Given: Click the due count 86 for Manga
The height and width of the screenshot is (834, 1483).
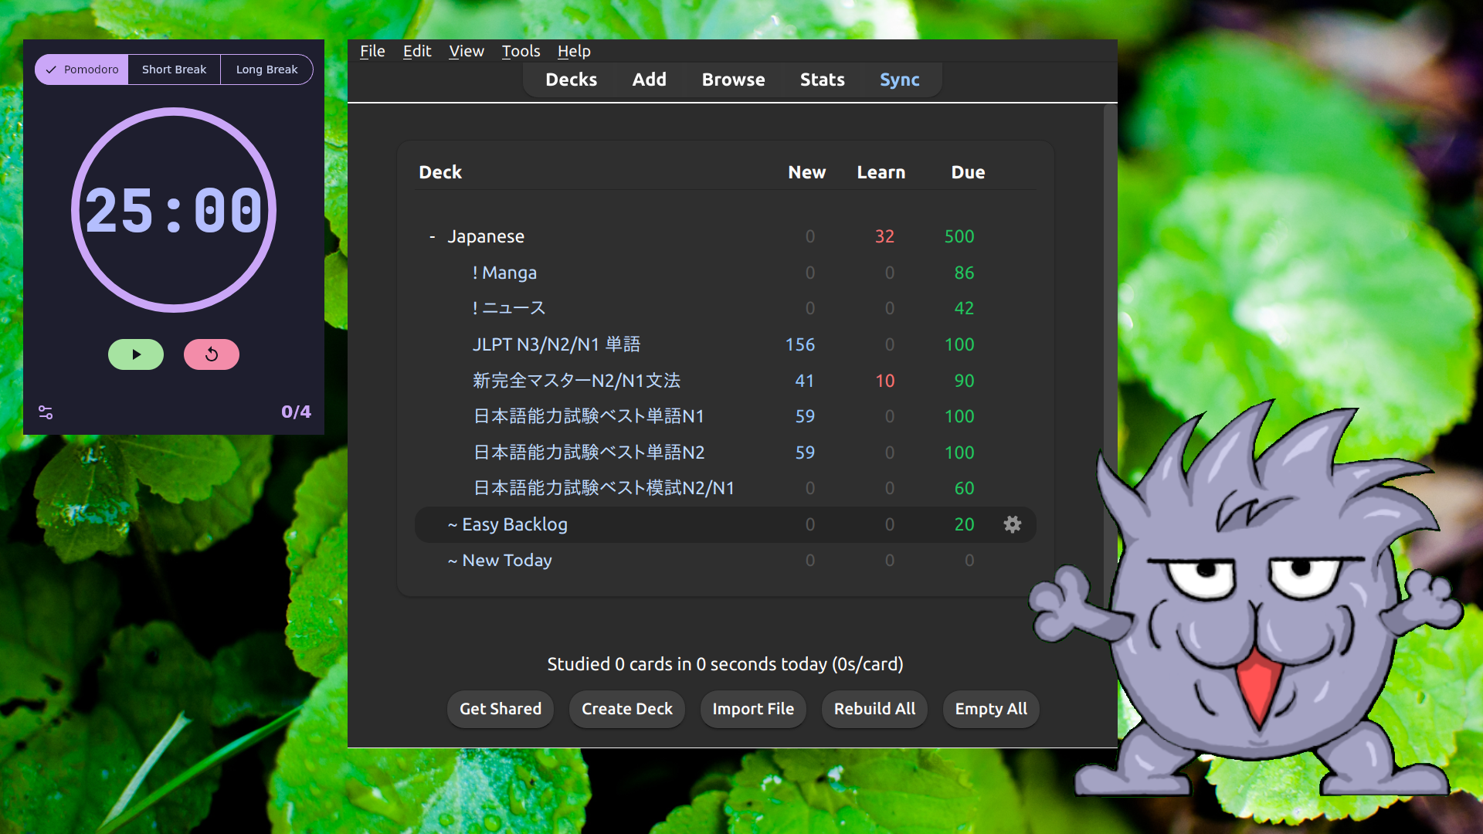Looking at the screenshot, I should [x=964, y=273].
